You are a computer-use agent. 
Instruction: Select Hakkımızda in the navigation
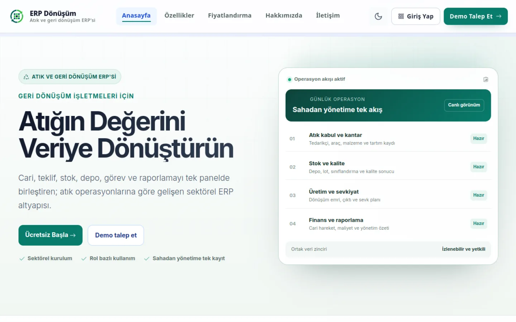(284, 15)
